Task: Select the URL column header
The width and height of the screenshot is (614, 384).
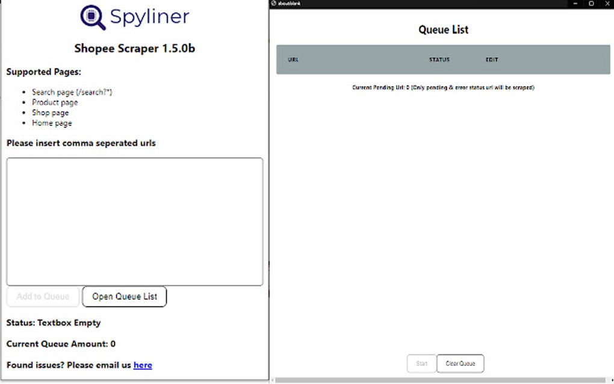Action: point(293,60)
